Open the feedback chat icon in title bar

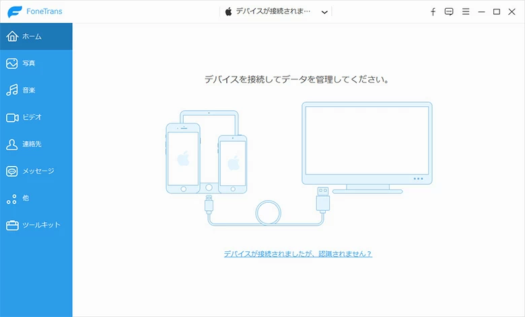pyautogui.click(x=449, y=12)
